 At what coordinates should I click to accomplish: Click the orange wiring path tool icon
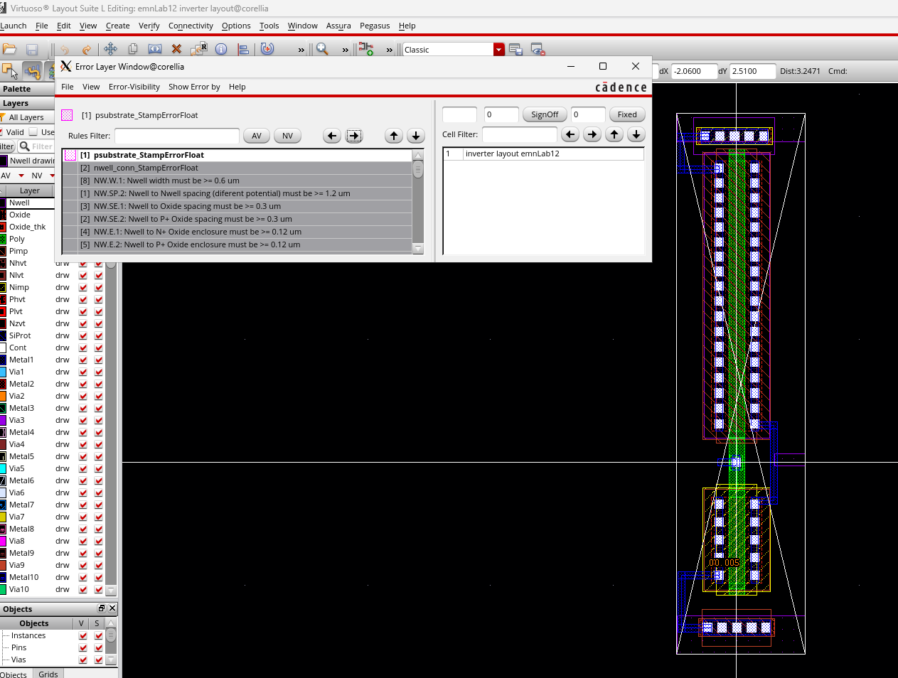click(32, 70)
